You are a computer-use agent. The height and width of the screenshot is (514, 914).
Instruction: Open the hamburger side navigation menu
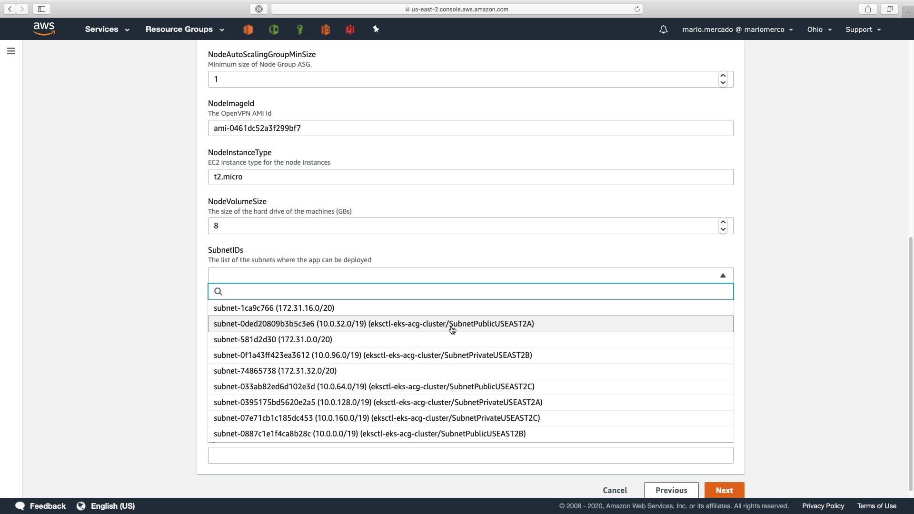[11, 51]
